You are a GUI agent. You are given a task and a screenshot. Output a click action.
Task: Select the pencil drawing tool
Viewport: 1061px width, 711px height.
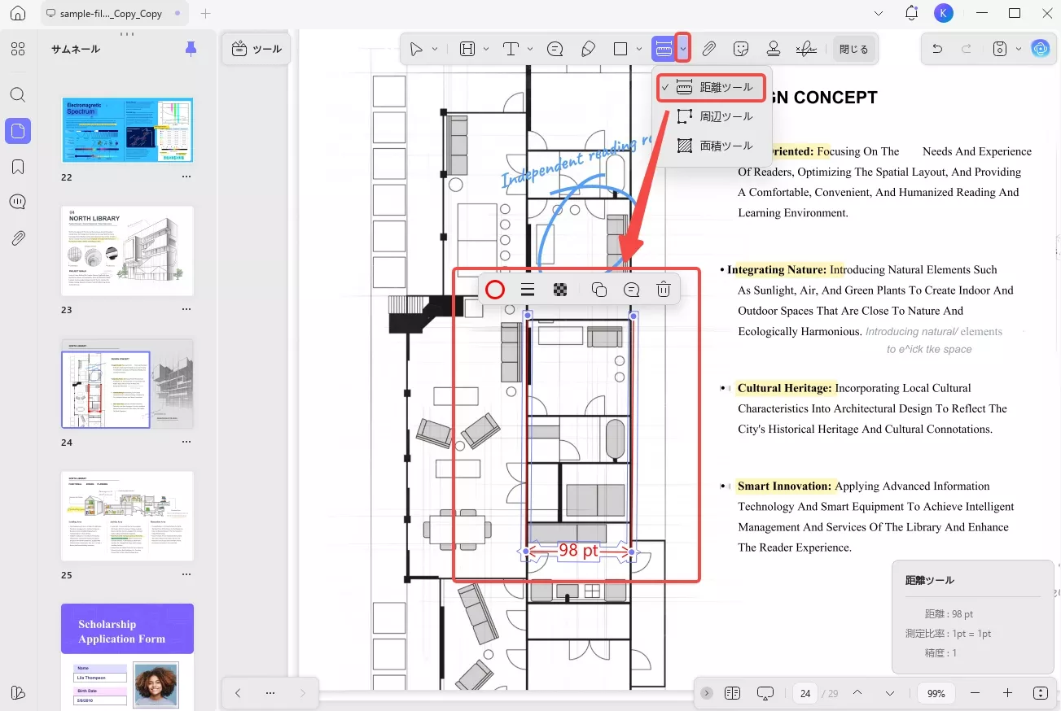pos(588,49)
